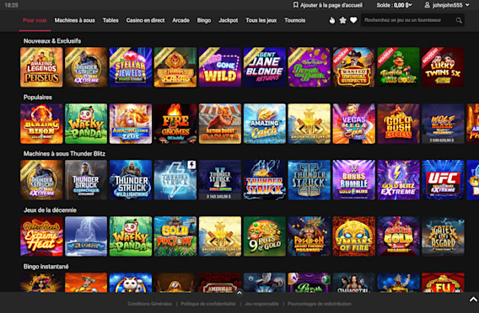Open the Wacky Panda game in Populaires
The image size is (479, 313).
[x=86, y=124]
